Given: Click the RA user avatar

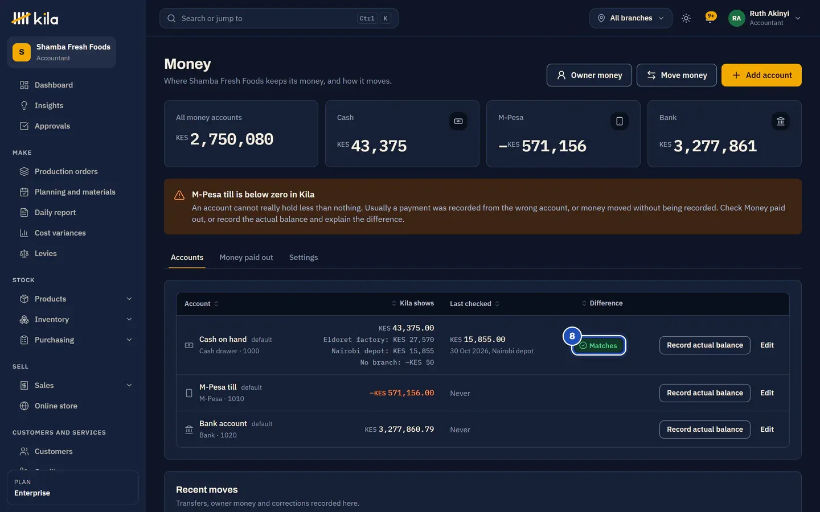Looking at the screenshot, I should (736, 18).
